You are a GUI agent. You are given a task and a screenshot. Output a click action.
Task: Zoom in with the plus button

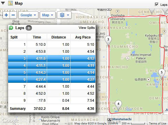[6, 15]
